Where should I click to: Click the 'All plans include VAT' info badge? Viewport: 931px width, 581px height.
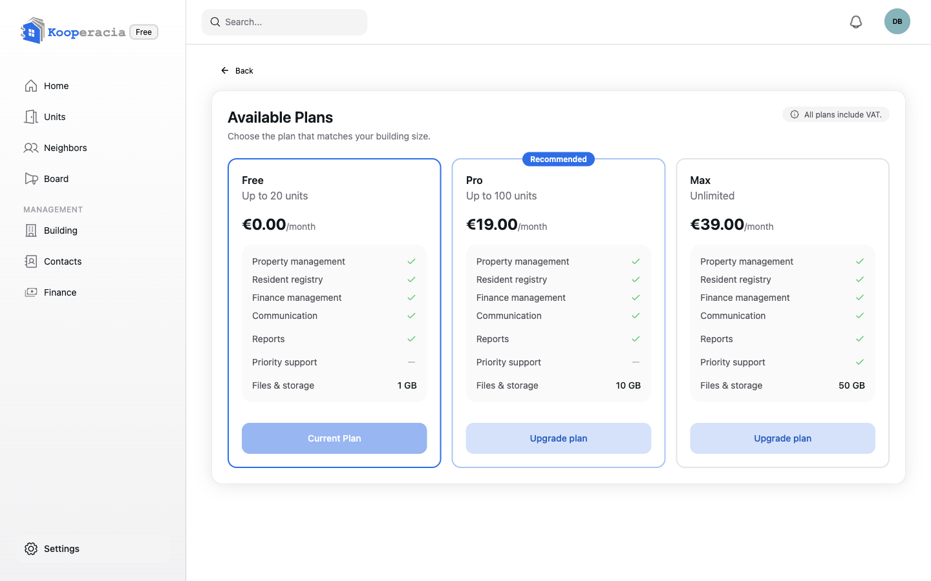pyautogui.click(x=836, y=114)
